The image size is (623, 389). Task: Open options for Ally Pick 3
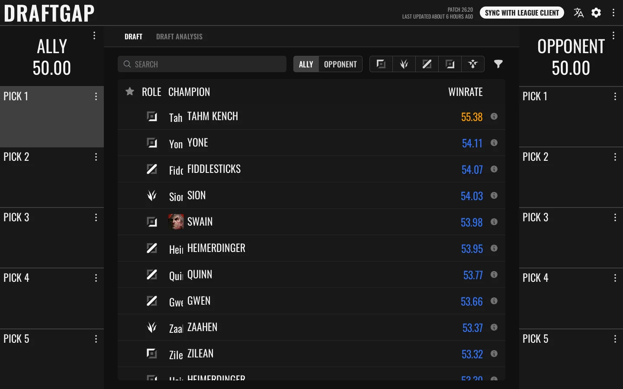[96, 217]
